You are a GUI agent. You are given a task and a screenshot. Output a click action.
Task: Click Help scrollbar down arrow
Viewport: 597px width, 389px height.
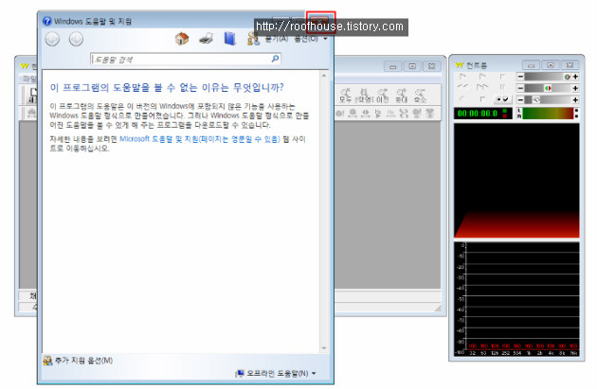click(x=324, y=348)
